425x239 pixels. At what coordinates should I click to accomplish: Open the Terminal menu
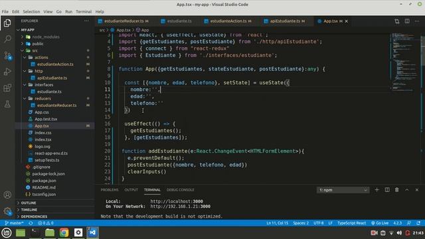point(84,12)
